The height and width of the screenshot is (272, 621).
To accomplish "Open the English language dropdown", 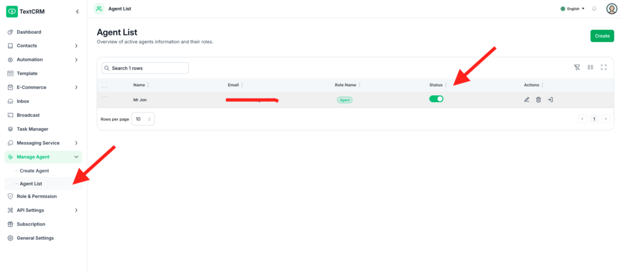I will [x=572, y=8].
